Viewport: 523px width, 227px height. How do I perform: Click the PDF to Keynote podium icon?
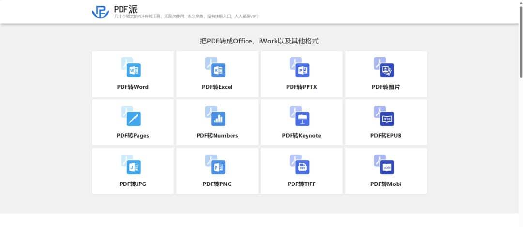pyautogui.click(x=300, y=116)
